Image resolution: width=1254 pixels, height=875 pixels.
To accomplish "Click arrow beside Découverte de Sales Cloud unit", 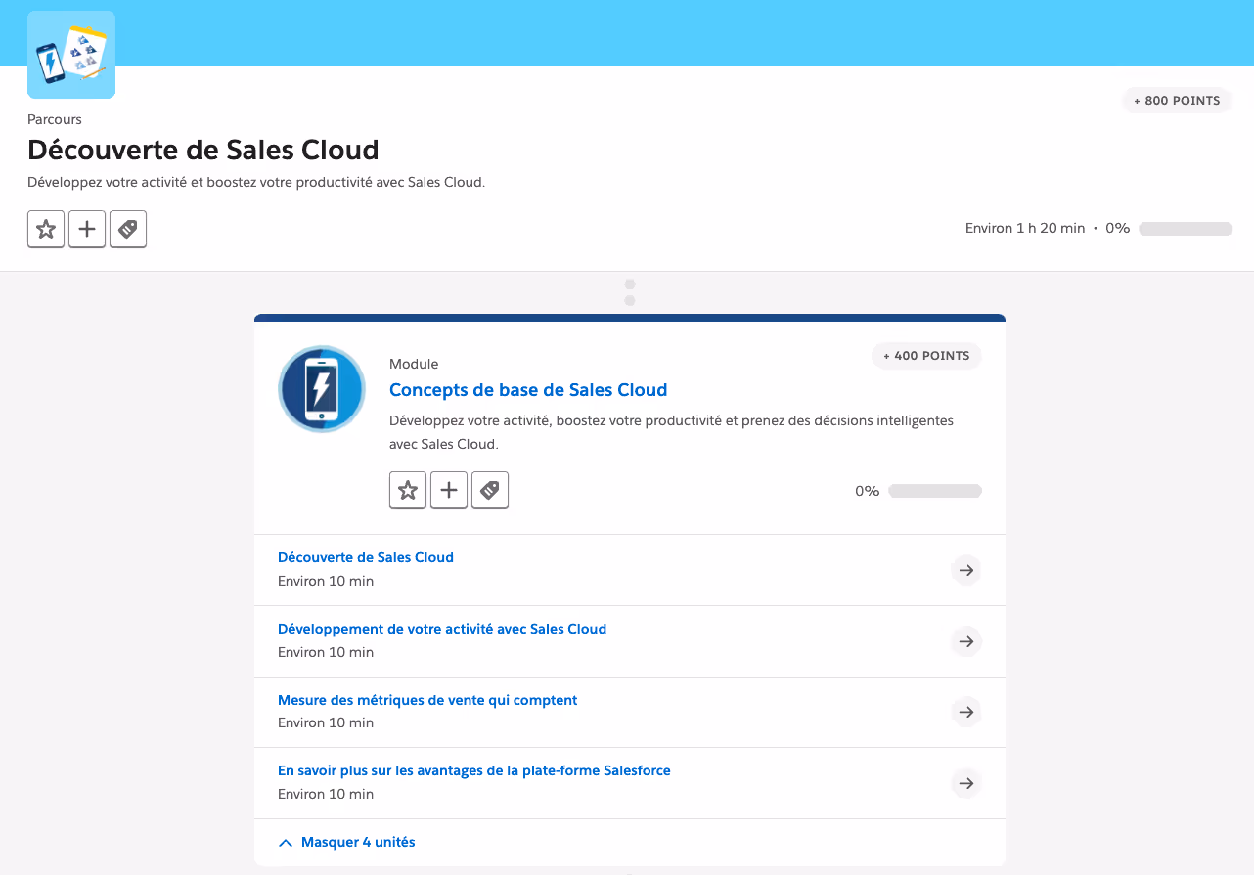I will pos(966,570).
